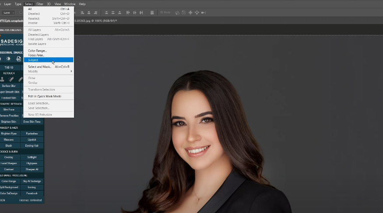Close the 100% (RGB/8#) document tab
Viewport: 383px width, 213px height.
[x=116, y=21]
